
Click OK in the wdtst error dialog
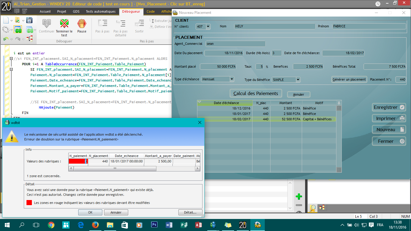90,212
